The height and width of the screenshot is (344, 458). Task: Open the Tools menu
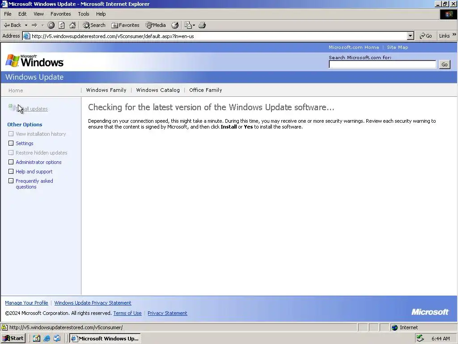(x=83, y=14)
